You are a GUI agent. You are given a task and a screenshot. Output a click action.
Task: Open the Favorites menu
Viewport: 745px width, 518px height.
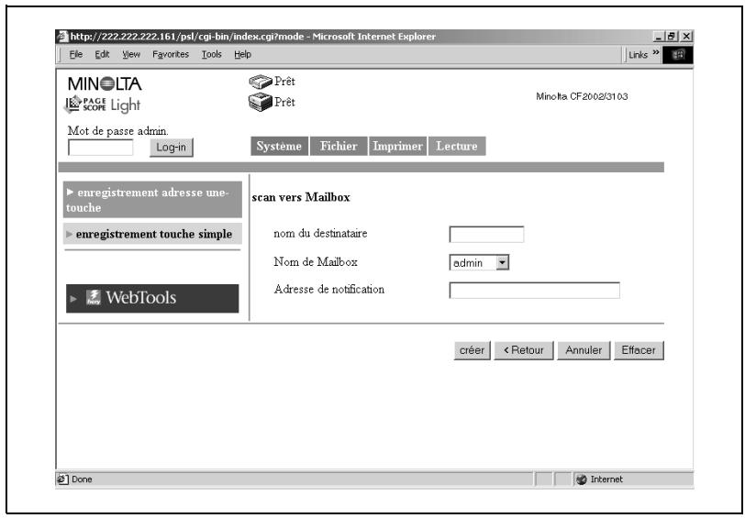point(171,55)
